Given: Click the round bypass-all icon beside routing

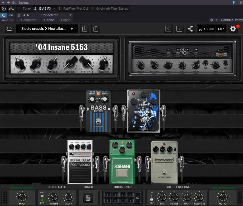Looking at the screenshot, I should [x=4, y=9].
